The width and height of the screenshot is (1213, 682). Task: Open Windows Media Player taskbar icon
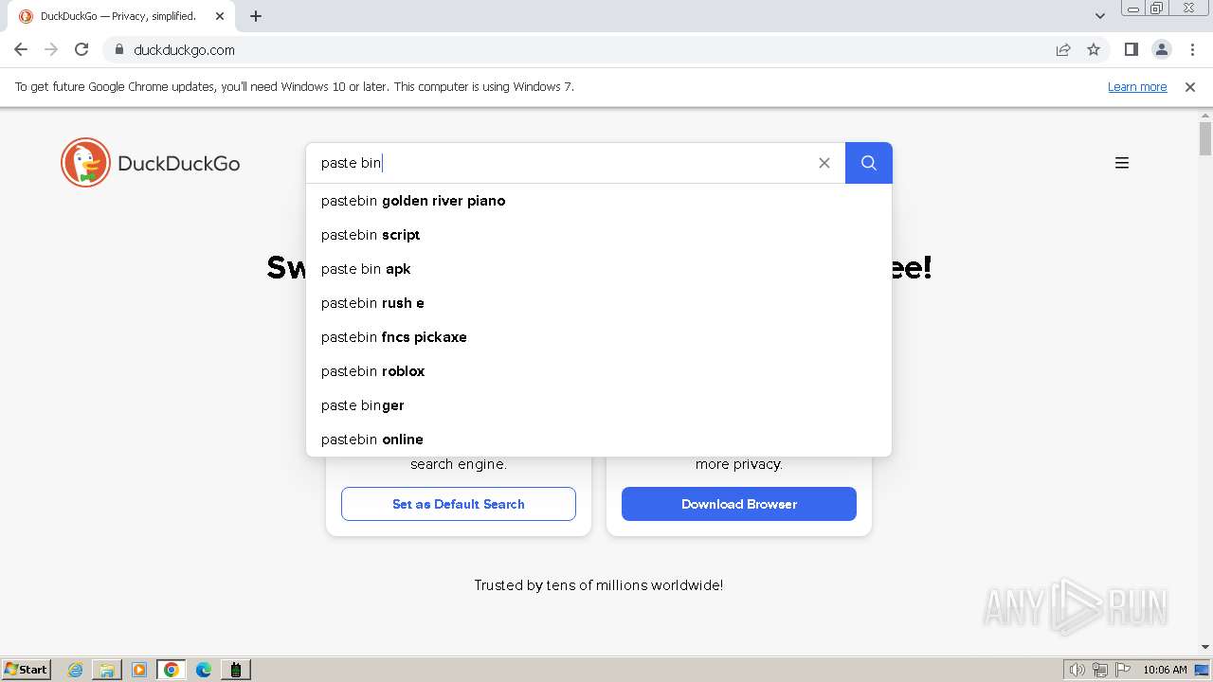click(x=139, y=670)
